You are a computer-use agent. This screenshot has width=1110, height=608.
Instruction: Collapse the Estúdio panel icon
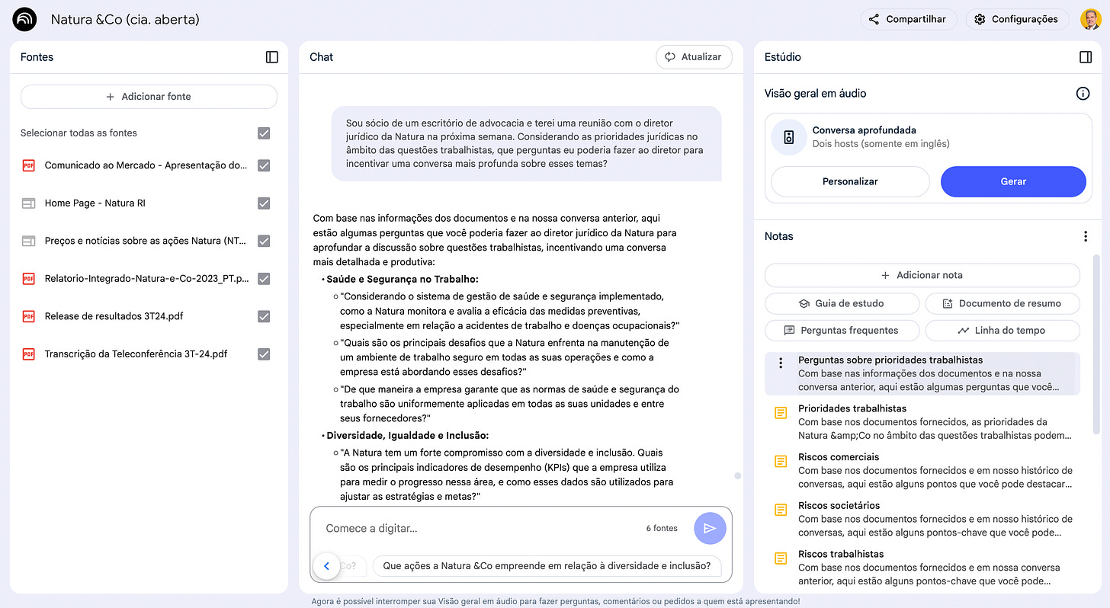pos(1086,57)
